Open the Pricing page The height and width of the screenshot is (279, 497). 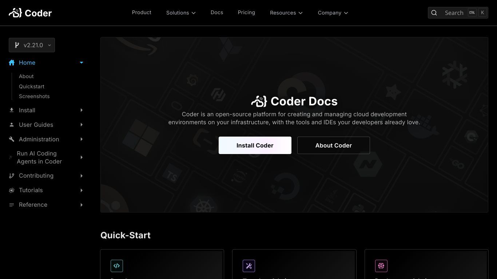tap(246, 12)
